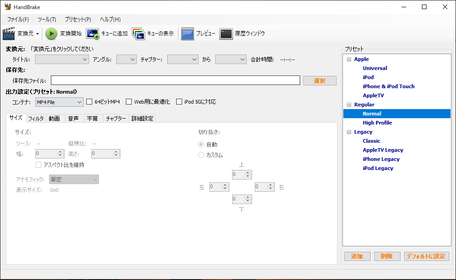Open the チャプター start dropdown
The image size is (456, 280).
coord(183,60)
